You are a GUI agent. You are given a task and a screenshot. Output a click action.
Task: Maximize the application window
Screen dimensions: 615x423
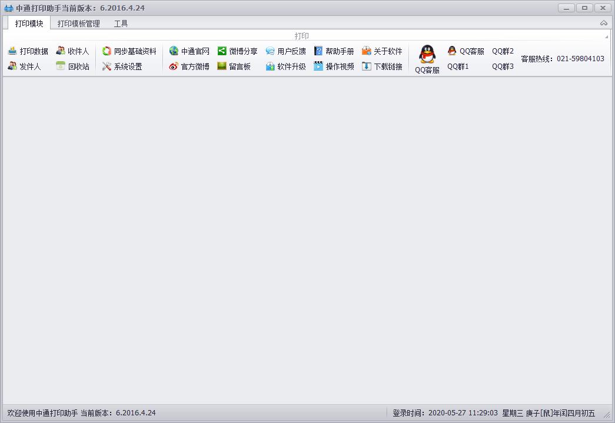[x=584, y=8]
